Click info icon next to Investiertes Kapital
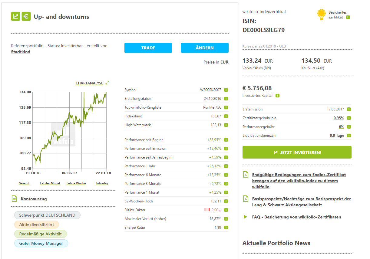The width and height of the screenshot is (370, 259). [x=277, y=96]
